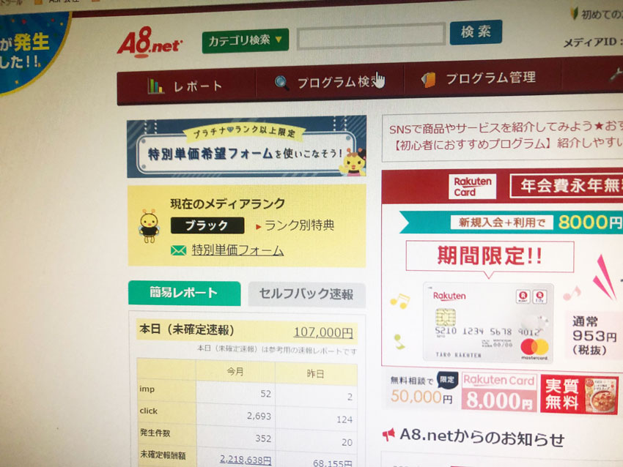Click the 実質無料 food thumbnail
The height and width of the screenshot is (467, 623).
tap(579, 395)
